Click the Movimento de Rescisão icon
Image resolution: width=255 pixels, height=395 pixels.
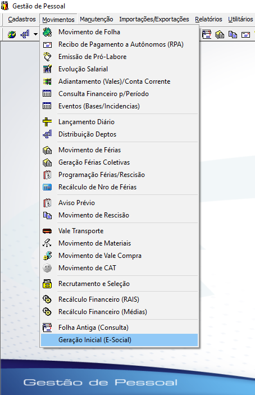coord(47,215)
